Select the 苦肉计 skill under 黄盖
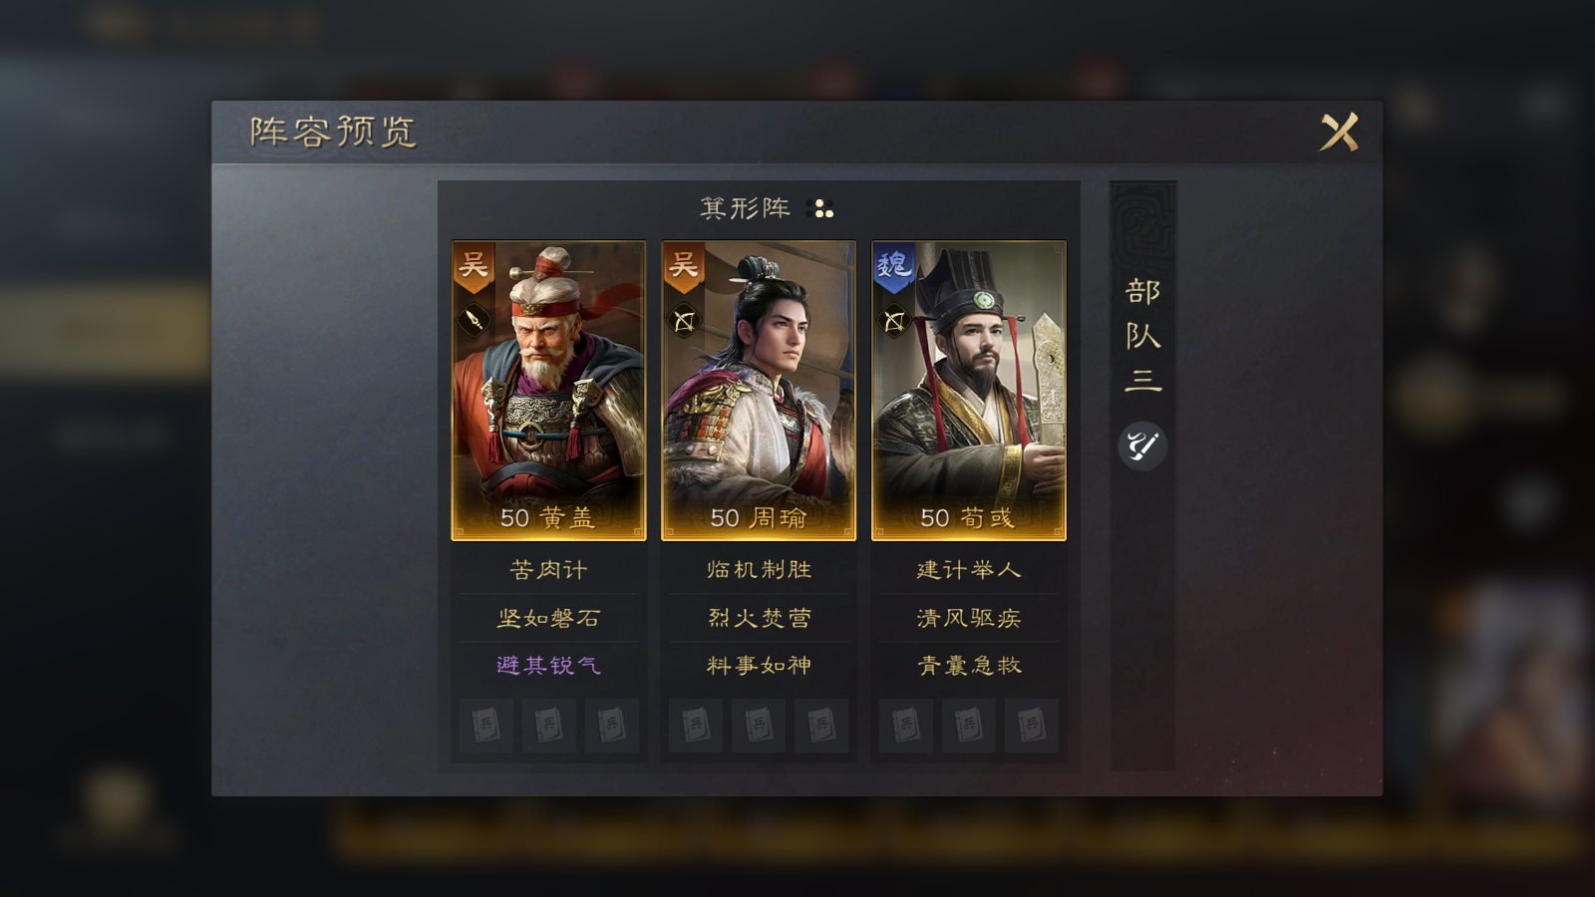Image resolution: width=1595 pixels, height=897 pixels. pyautogui.click(x=548, y=570)
